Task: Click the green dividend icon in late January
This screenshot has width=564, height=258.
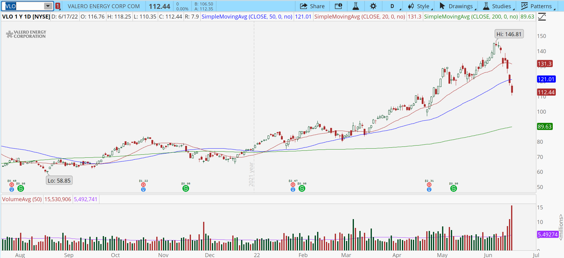Action: tap(302, 188)
